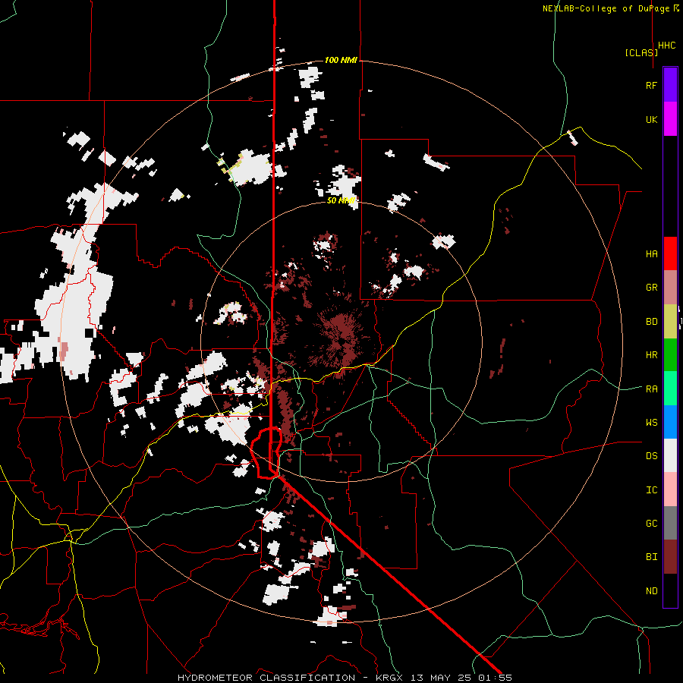
Task: Click the 01:55 timestamp
Action: click(495, 678)
